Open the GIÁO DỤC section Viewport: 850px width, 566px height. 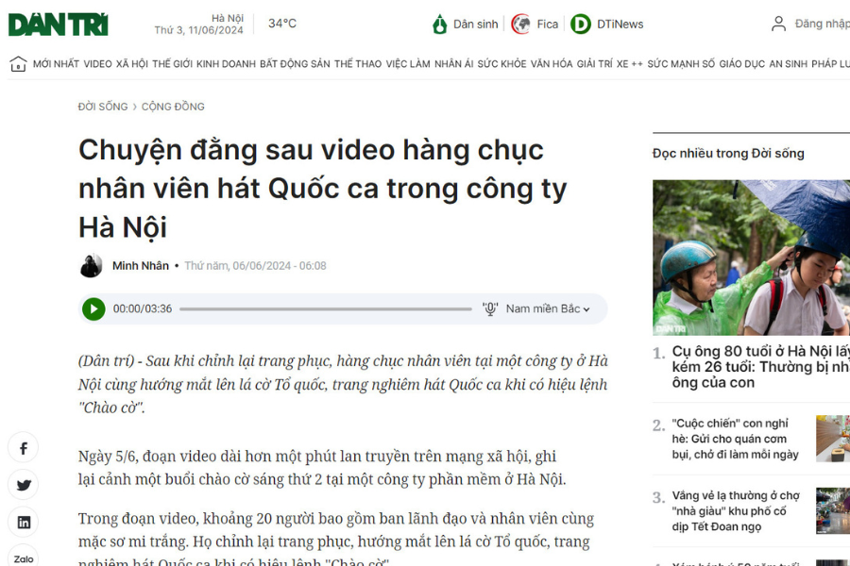[x=742, y=64]
